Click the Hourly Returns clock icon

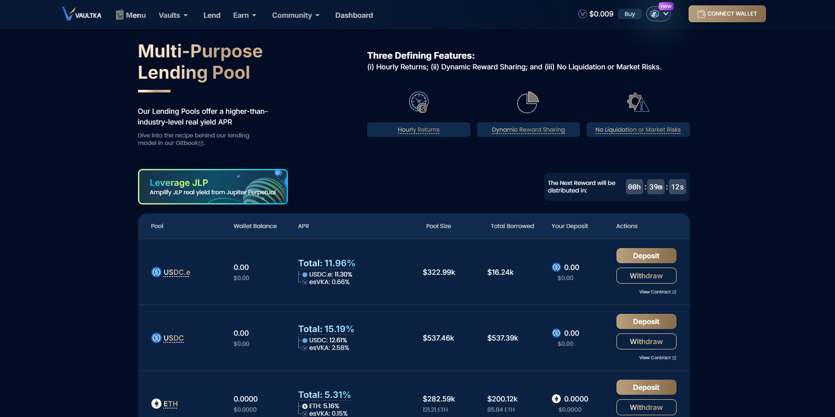418,102
